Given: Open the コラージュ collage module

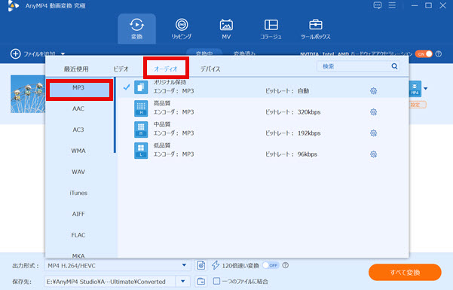Looking at the screenshot, I should (x=271, y=29).
